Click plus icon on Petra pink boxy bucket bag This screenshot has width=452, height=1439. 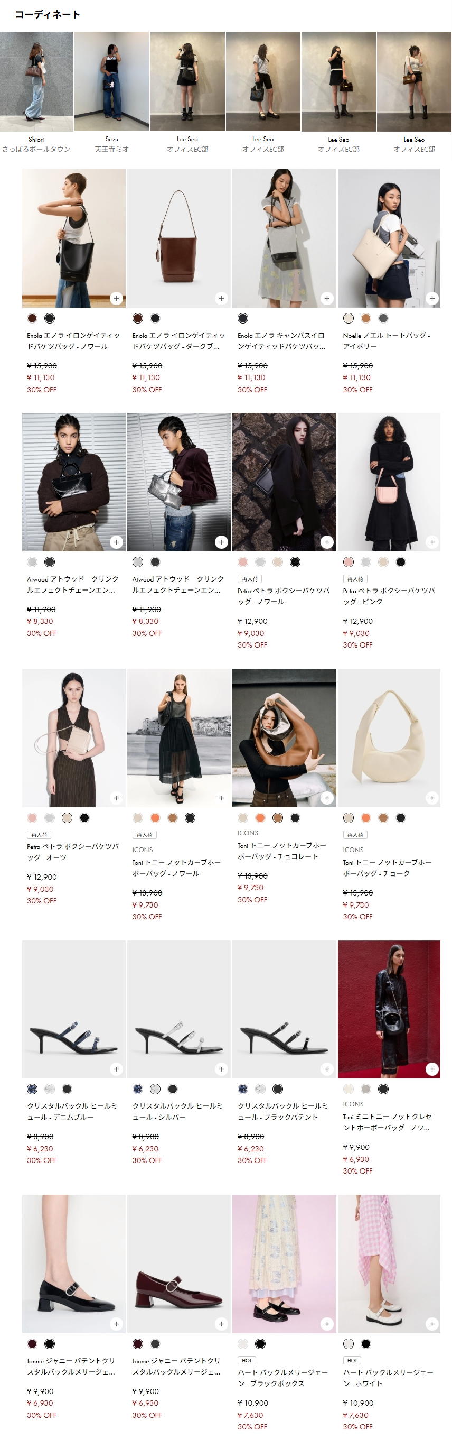[x=432, y=542]
